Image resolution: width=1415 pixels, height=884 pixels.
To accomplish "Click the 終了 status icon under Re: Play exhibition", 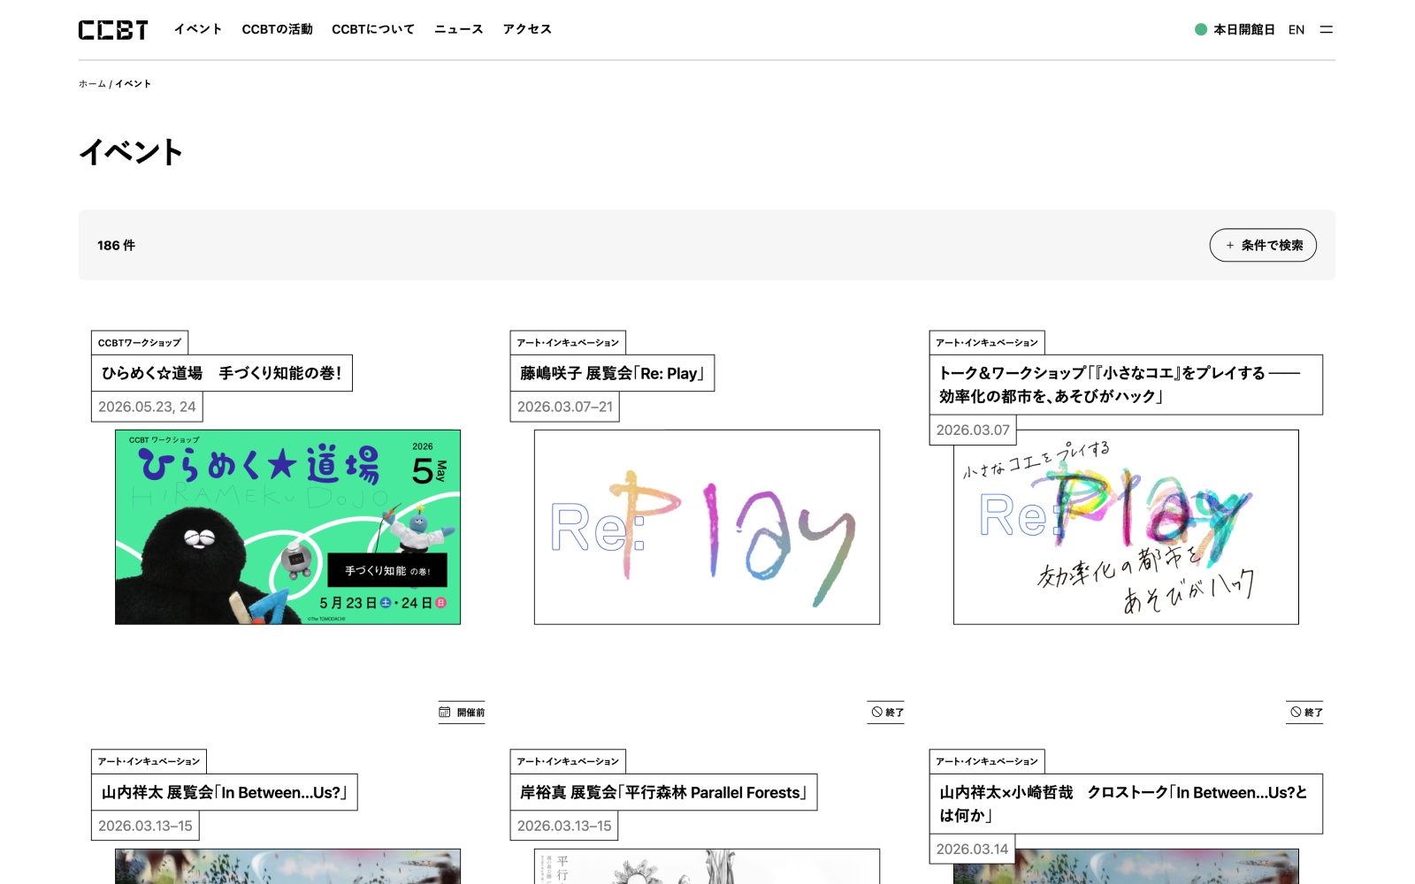I will tap(877, 712).
